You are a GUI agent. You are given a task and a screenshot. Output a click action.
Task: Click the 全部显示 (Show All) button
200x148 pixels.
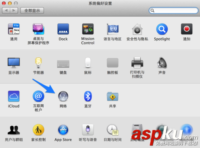[32, 10]
